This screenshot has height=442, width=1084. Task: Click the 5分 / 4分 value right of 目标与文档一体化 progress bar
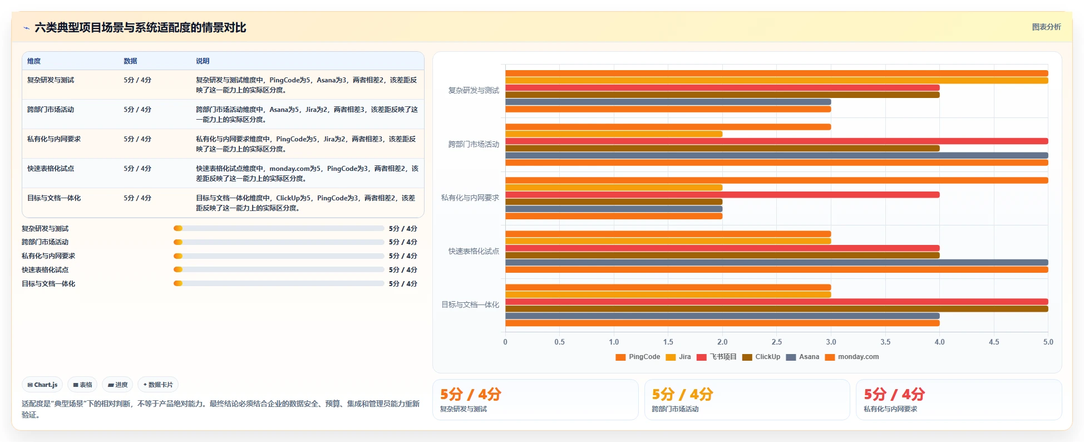pos(403,284)
